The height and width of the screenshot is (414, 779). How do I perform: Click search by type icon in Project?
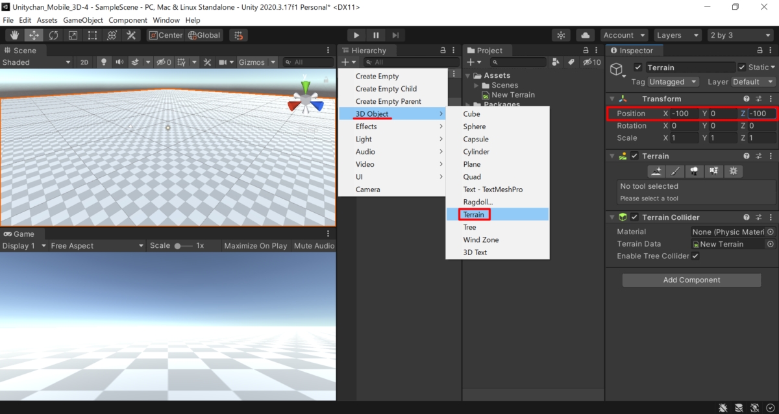point(556,62)
